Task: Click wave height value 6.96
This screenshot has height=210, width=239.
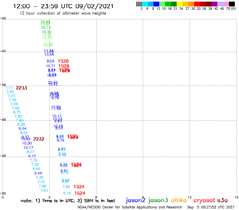Action: [x=36, y=169]
